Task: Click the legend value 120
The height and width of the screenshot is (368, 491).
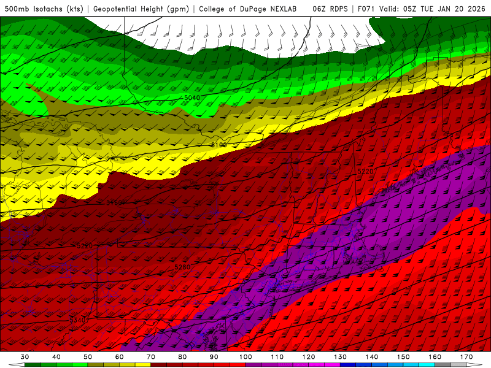Action: 309,357
